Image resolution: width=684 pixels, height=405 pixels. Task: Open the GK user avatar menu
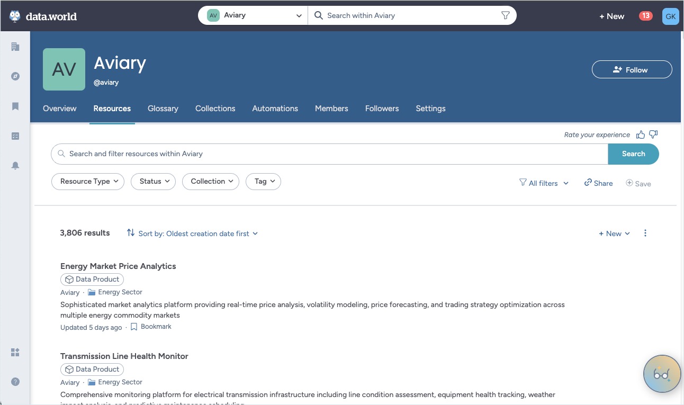click(x=670, y=16)
